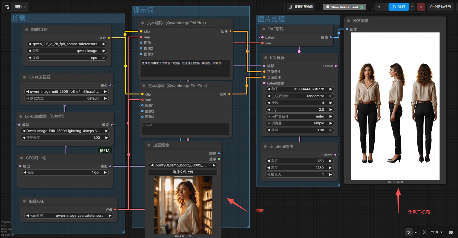Collapse the 预览图像 node dot
The height and width of the screenshot is (238, 458).
click(x=349, y=21)
